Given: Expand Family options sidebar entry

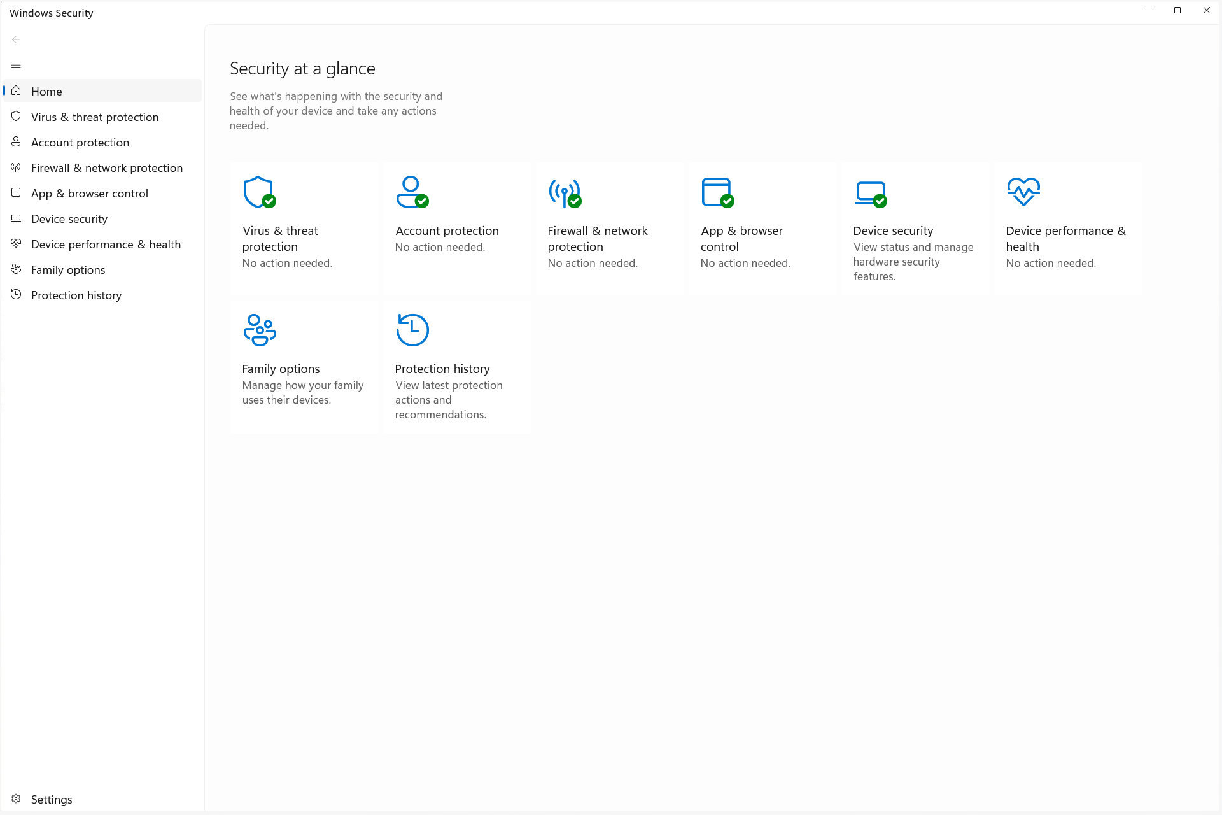Looking at the screenshot, I should click(68, 269).
